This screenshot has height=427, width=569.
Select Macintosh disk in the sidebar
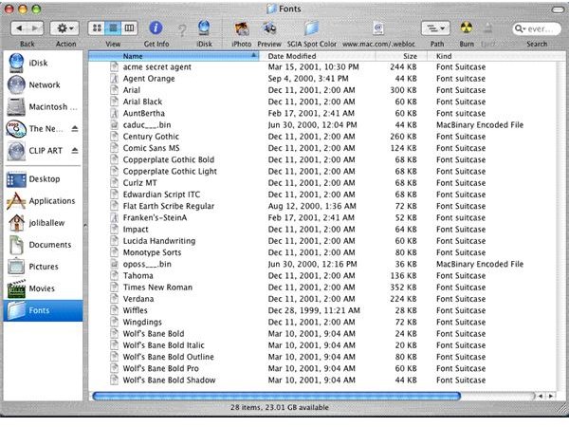pos(42,106)
